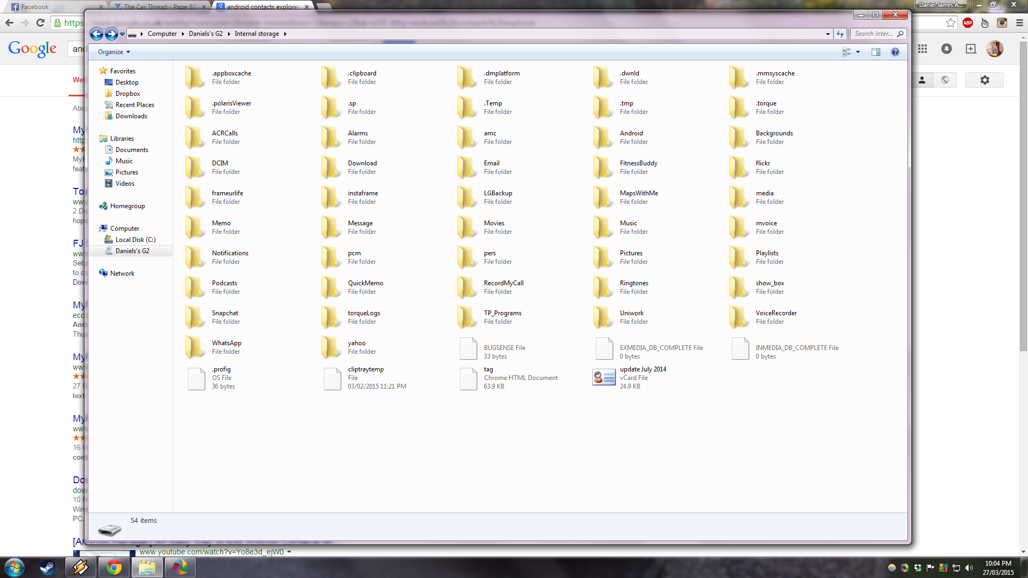Click the Daniels's G2 breadcrumb
Image resolution: width=1028 pixels, height=578 pixels.
tap(206, 34)
